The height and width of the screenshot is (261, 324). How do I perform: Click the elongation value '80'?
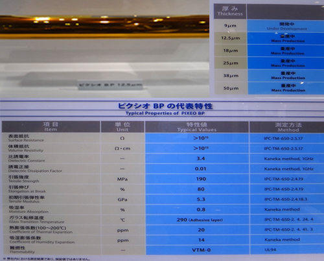click(x=201, y=189)
